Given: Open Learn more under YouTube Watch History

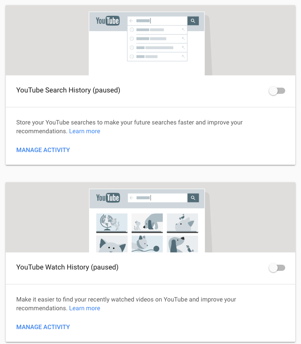Looking at the screenshot, I should (x=85, y=308).
